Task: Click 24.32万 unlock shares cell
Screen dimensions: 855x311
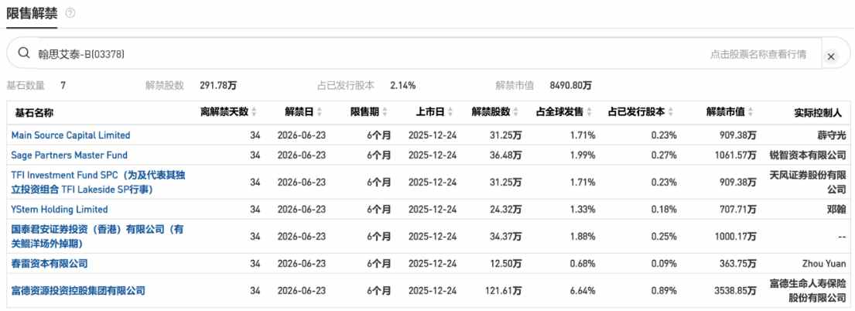Action: coord(505,209)
